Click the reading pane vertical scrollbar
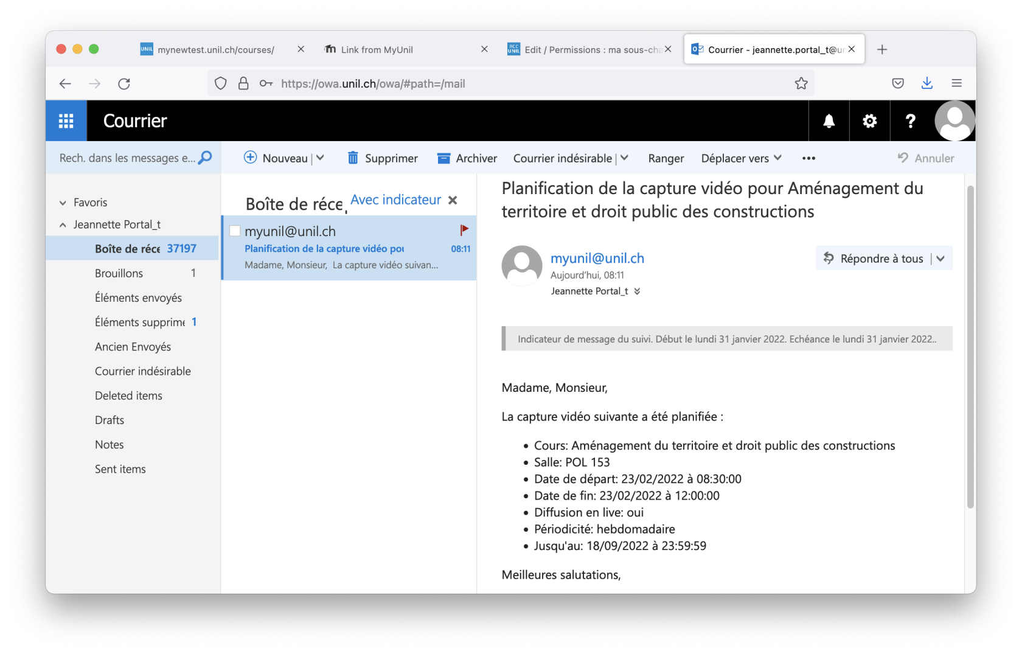The height and width of the screenshot is (654, 1022). tap(970, 347)
